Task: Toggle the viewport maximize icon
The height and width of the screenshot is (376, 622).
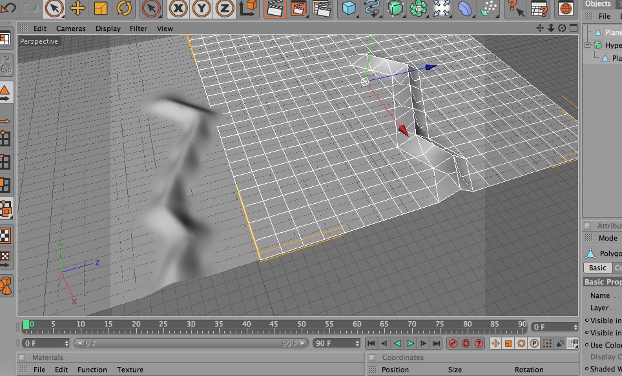Action: 574,28
